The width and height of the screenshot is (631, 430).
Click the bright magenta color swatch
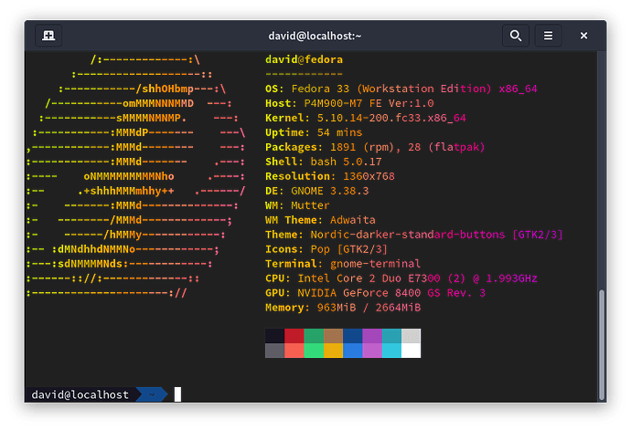(x=372, y=351)
